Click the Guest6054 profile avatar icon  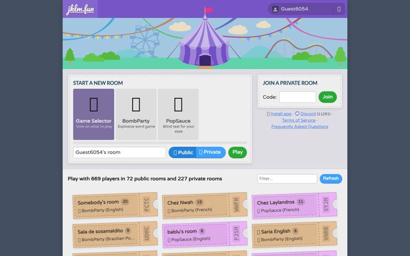[x=275, y=9]
